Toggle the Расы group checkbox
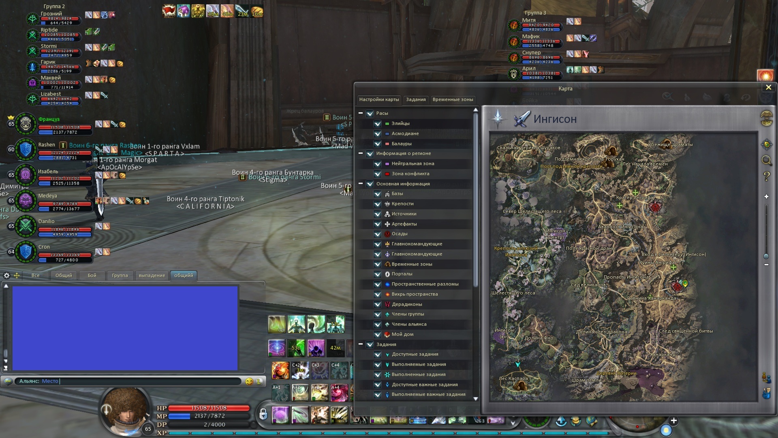 [x=370, y=114]
